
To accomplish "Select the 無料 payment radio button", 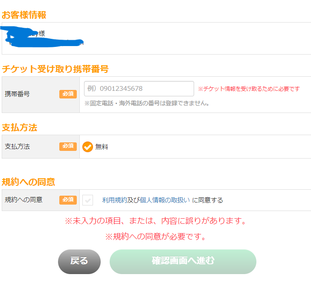I will point(87,147).
